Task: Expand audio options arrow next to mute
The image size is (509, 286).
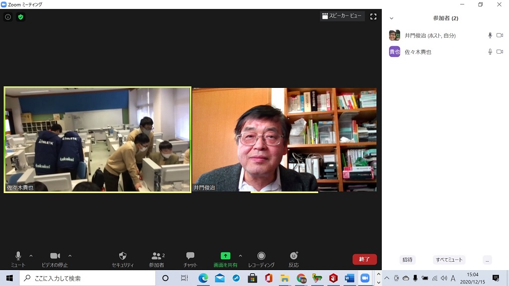Action: (31, 256)
